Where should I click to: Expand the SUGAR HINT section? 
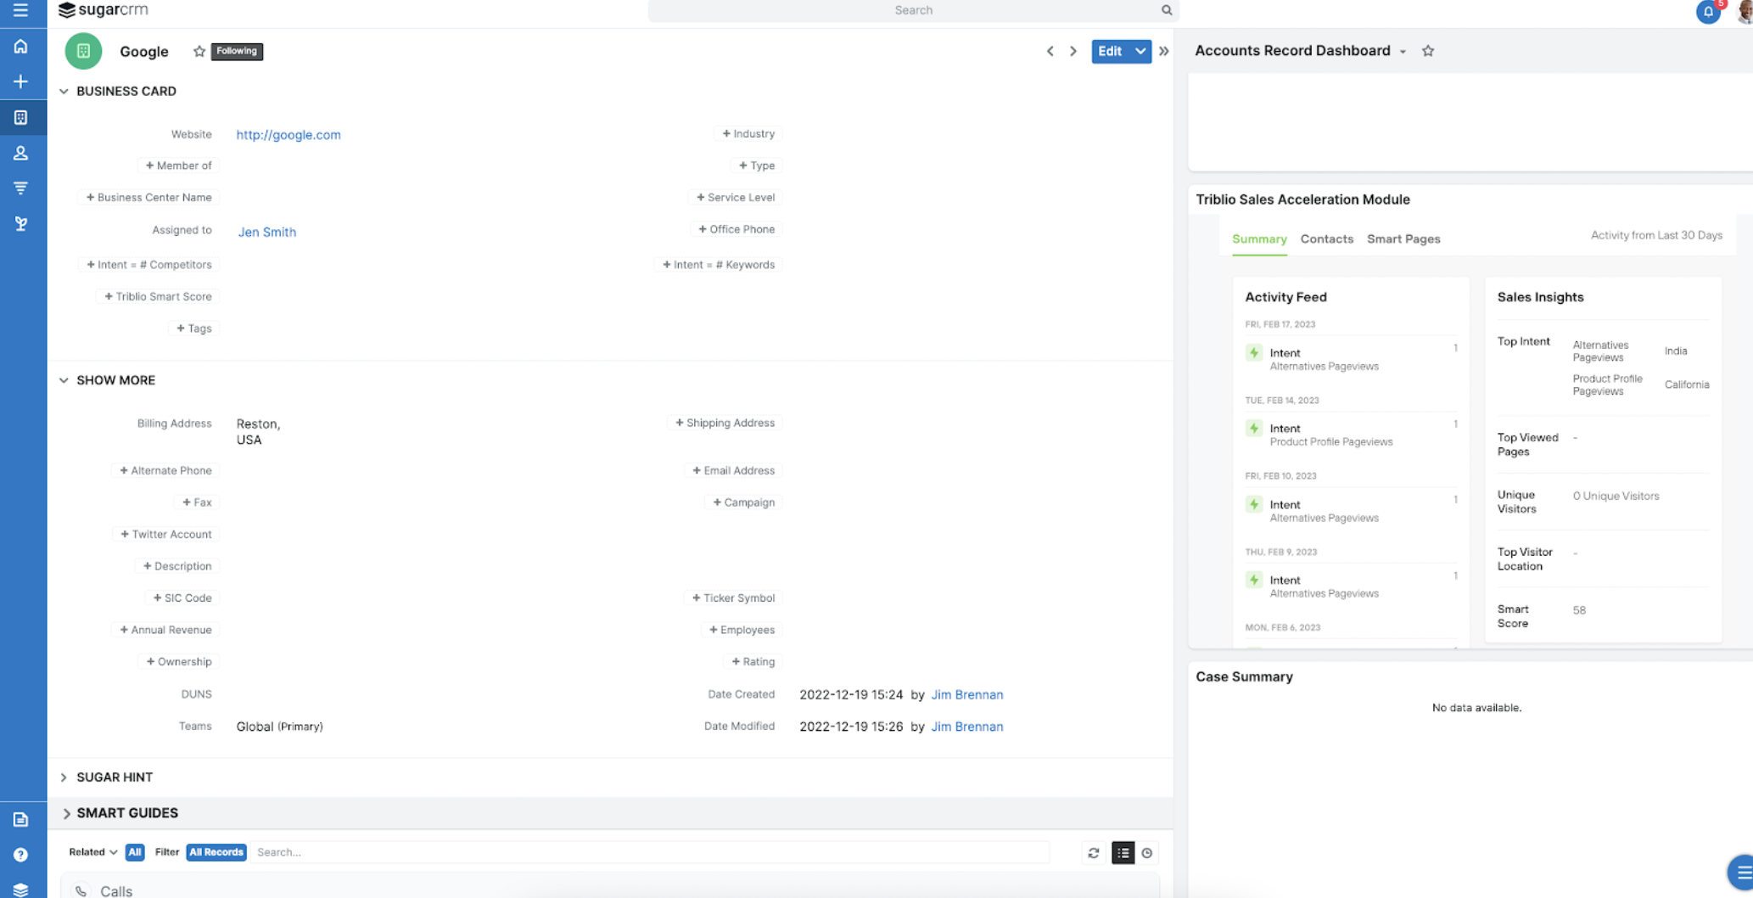(64, 777)
